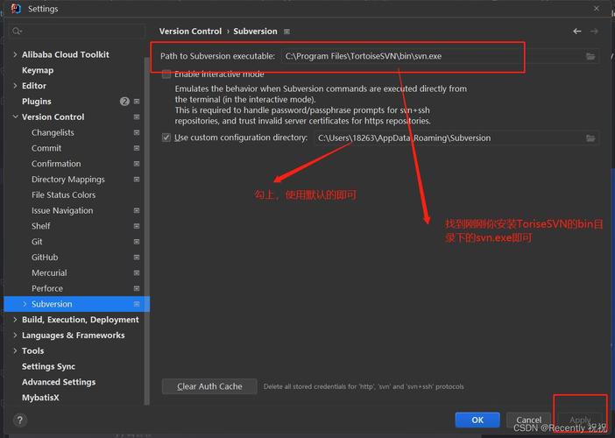
Task: Select Git in the settings tree
Action: (x=38, y=242)
